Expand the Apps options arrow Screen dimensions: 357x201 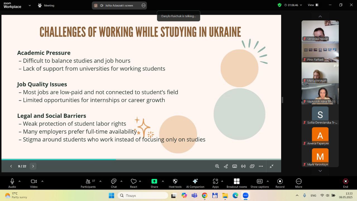[222, 181]
